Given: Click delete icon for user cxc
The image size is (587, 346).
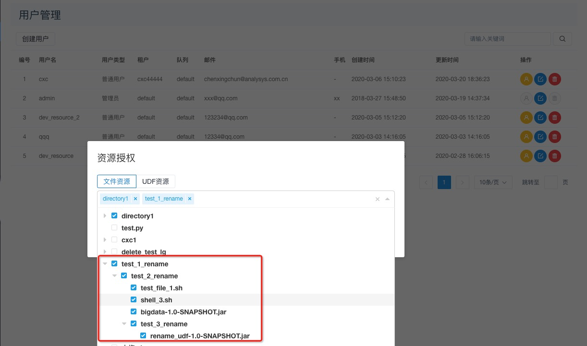Looking at the screenshot, I should click(555, 79).
